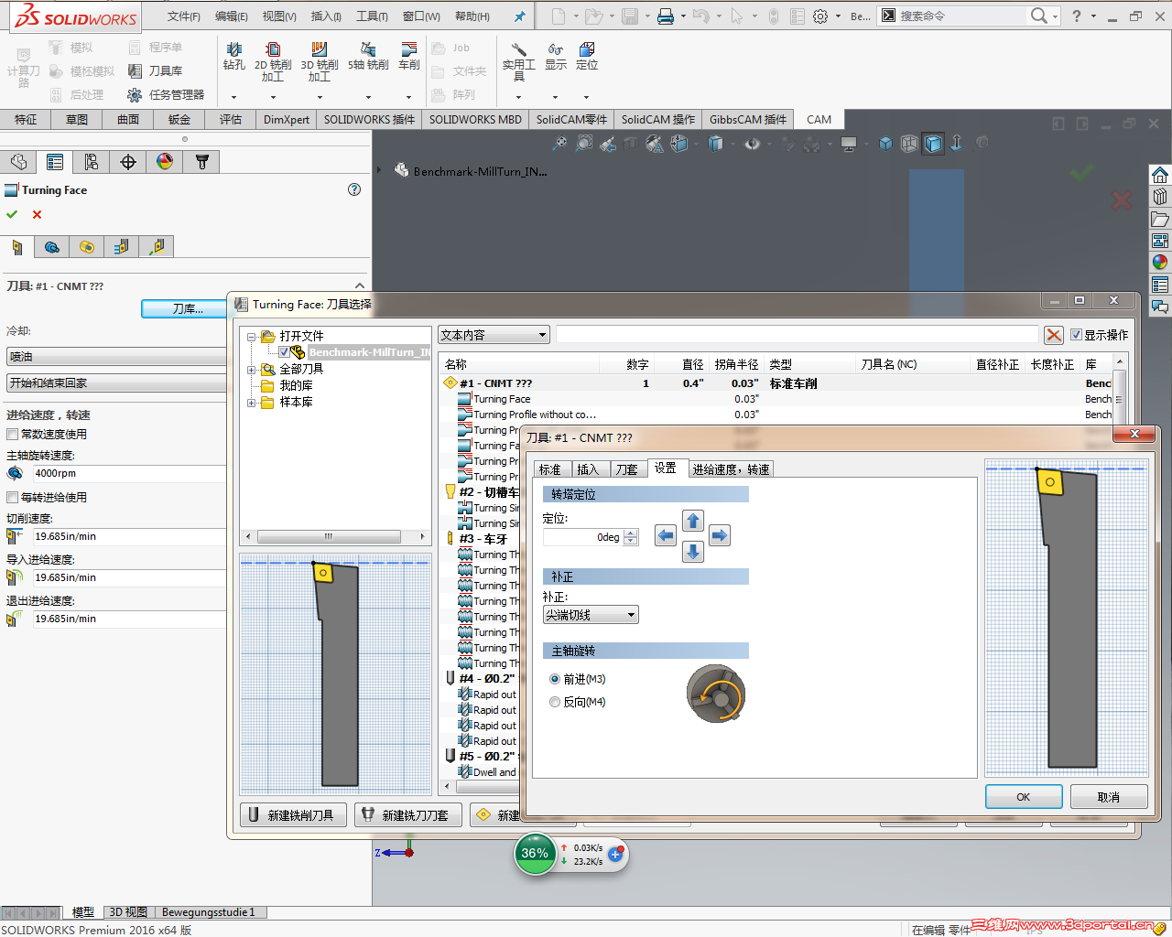Open the 喷油 coolant dropdown
Viewport: 1172px width, 937px height.
coord(116,357)
